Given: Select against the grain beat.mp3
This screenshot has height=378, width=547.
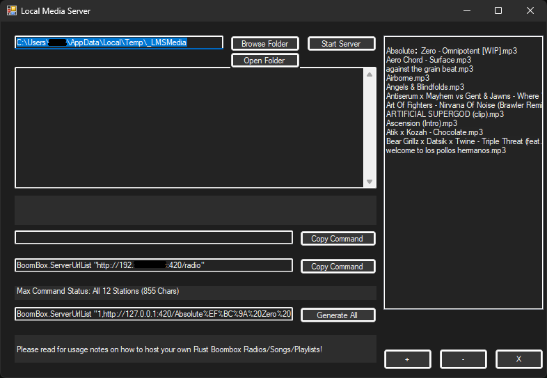Looking at the screenshot, I should 429,69.
